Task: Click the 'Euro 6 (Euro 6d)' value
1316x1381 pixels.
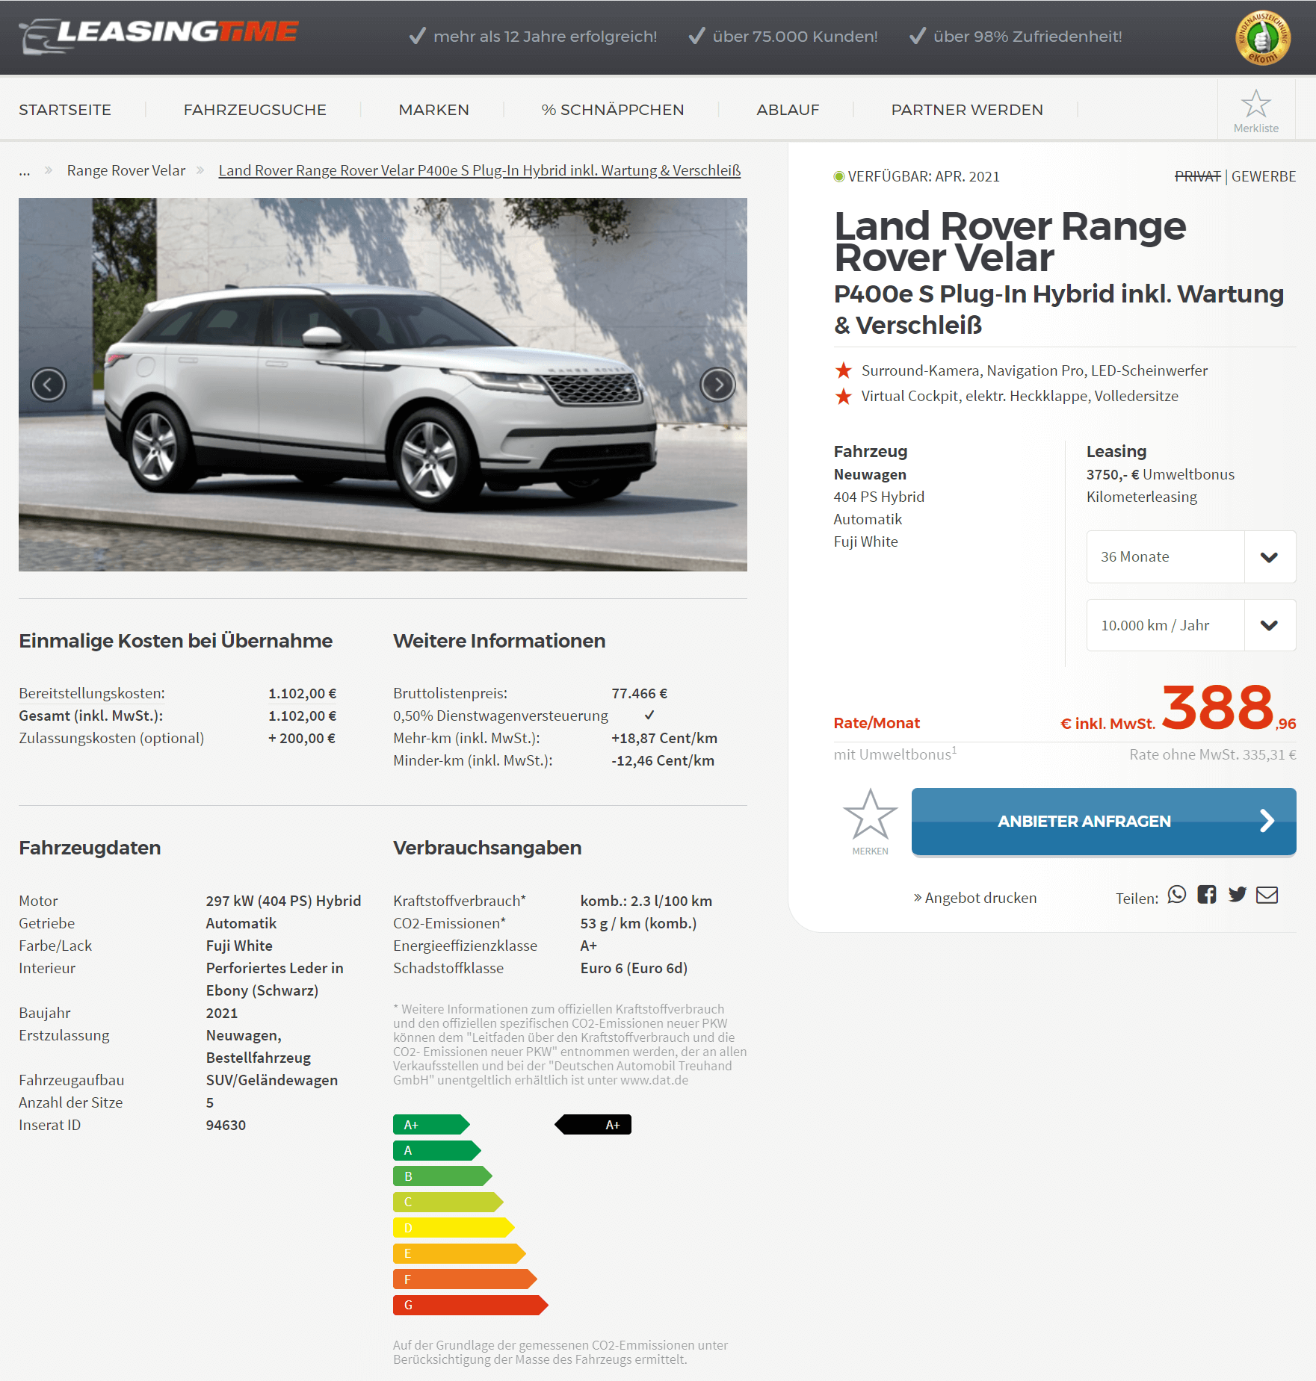Action: click(x=634, y=968)
